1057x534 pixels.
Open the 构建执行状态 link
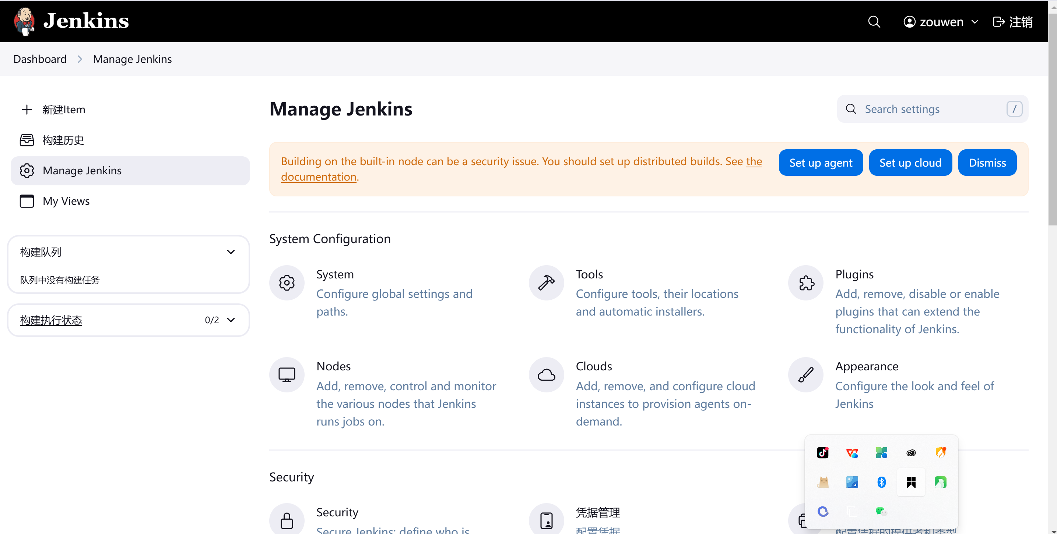click(x=51, y=320)
